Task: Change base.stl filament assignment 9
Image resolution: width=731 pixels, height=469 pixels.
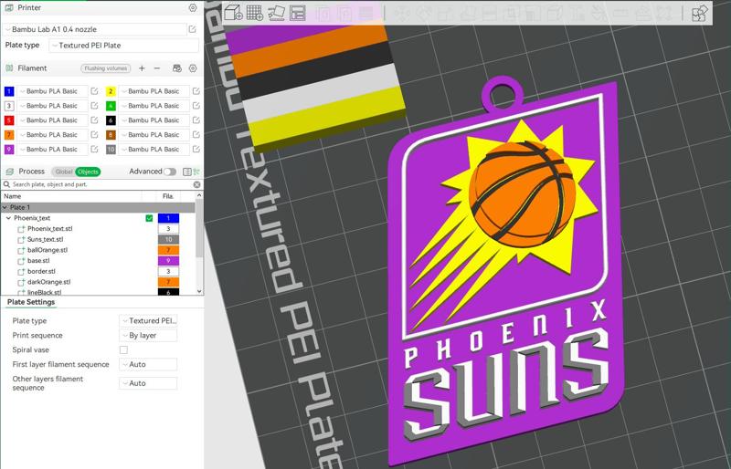Action: click(x=168, y=261)
